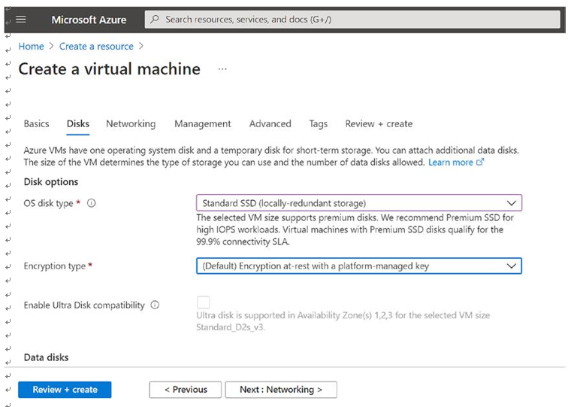571x407 pixels.
Task: Expand the OS disk type dropdown
Action: coord(359,203)
